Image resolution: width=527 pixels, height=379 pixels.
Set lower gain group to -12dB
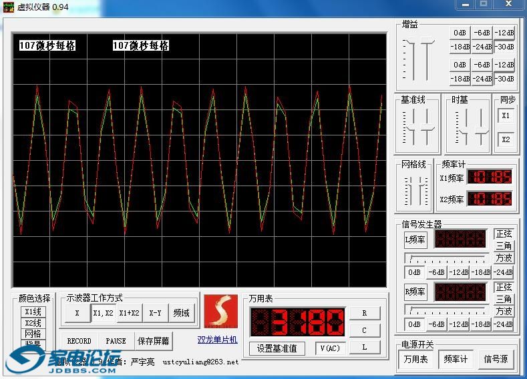(504, 65)
